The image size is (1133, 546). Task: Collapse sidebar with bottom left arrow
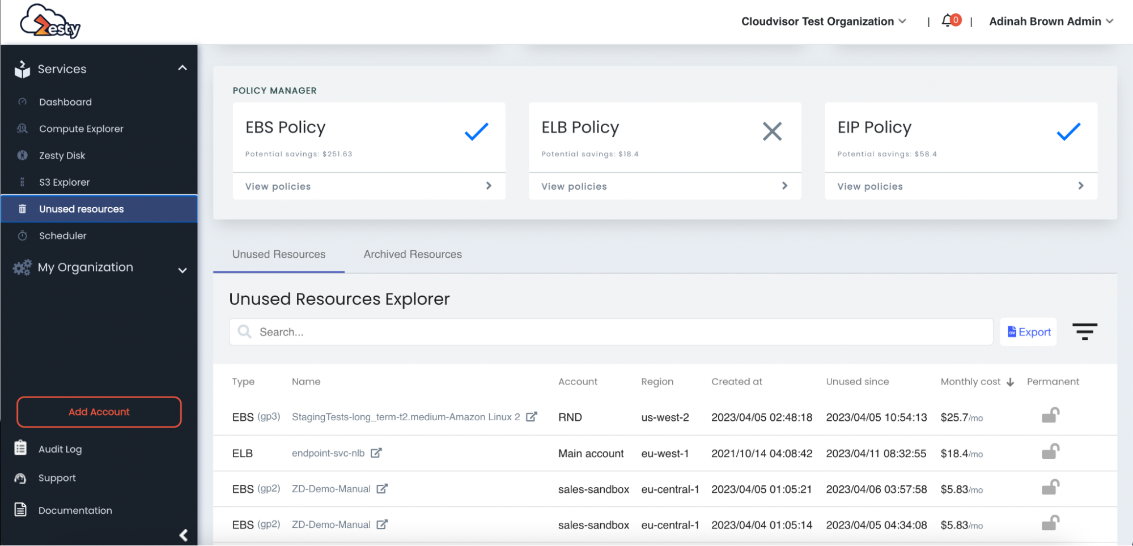point(183,535)
